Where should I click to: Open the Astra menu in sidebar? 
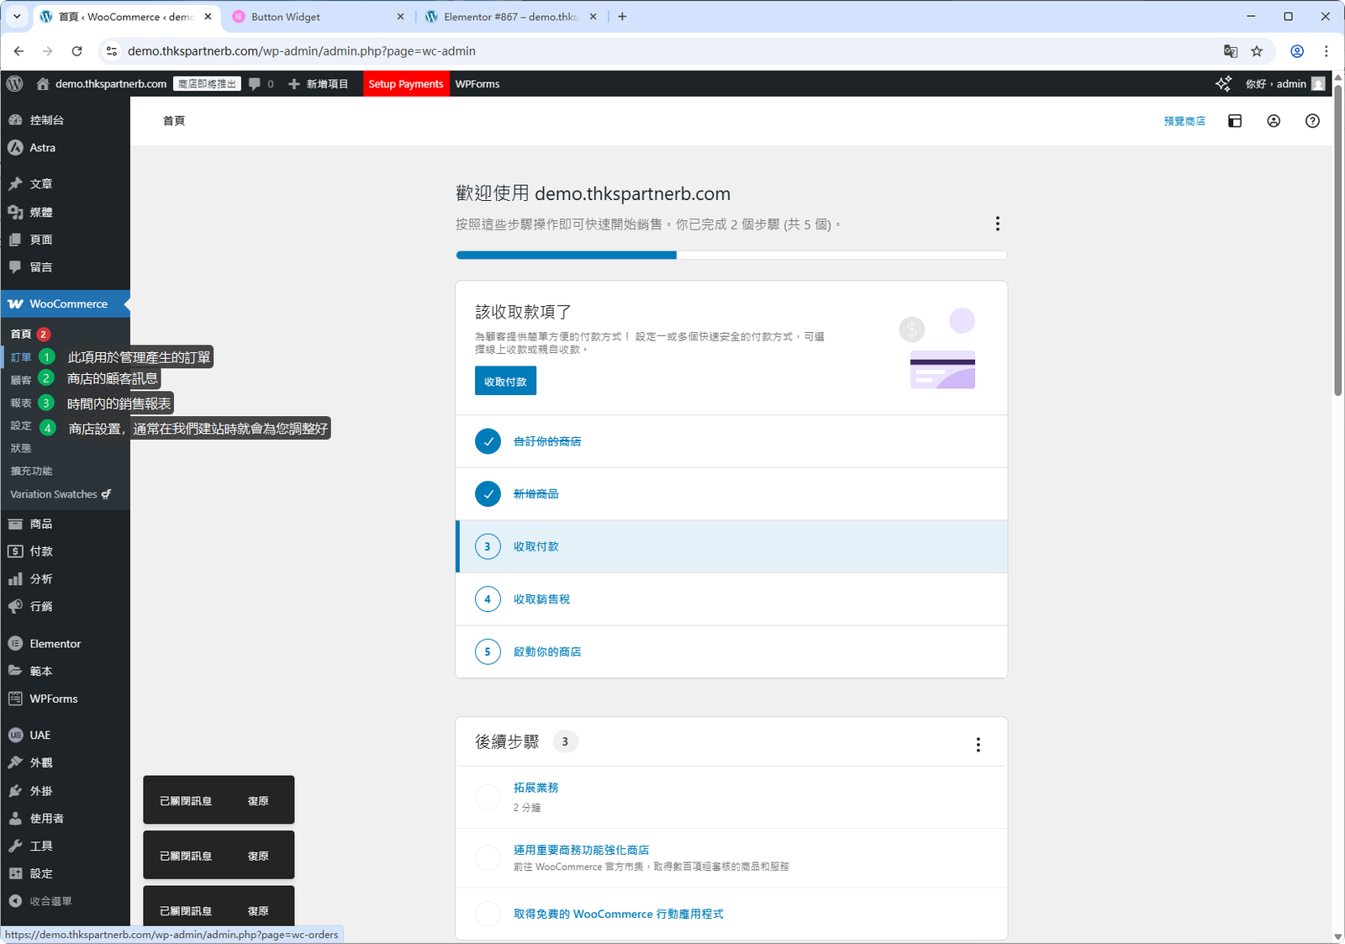(x=65, y=148)
